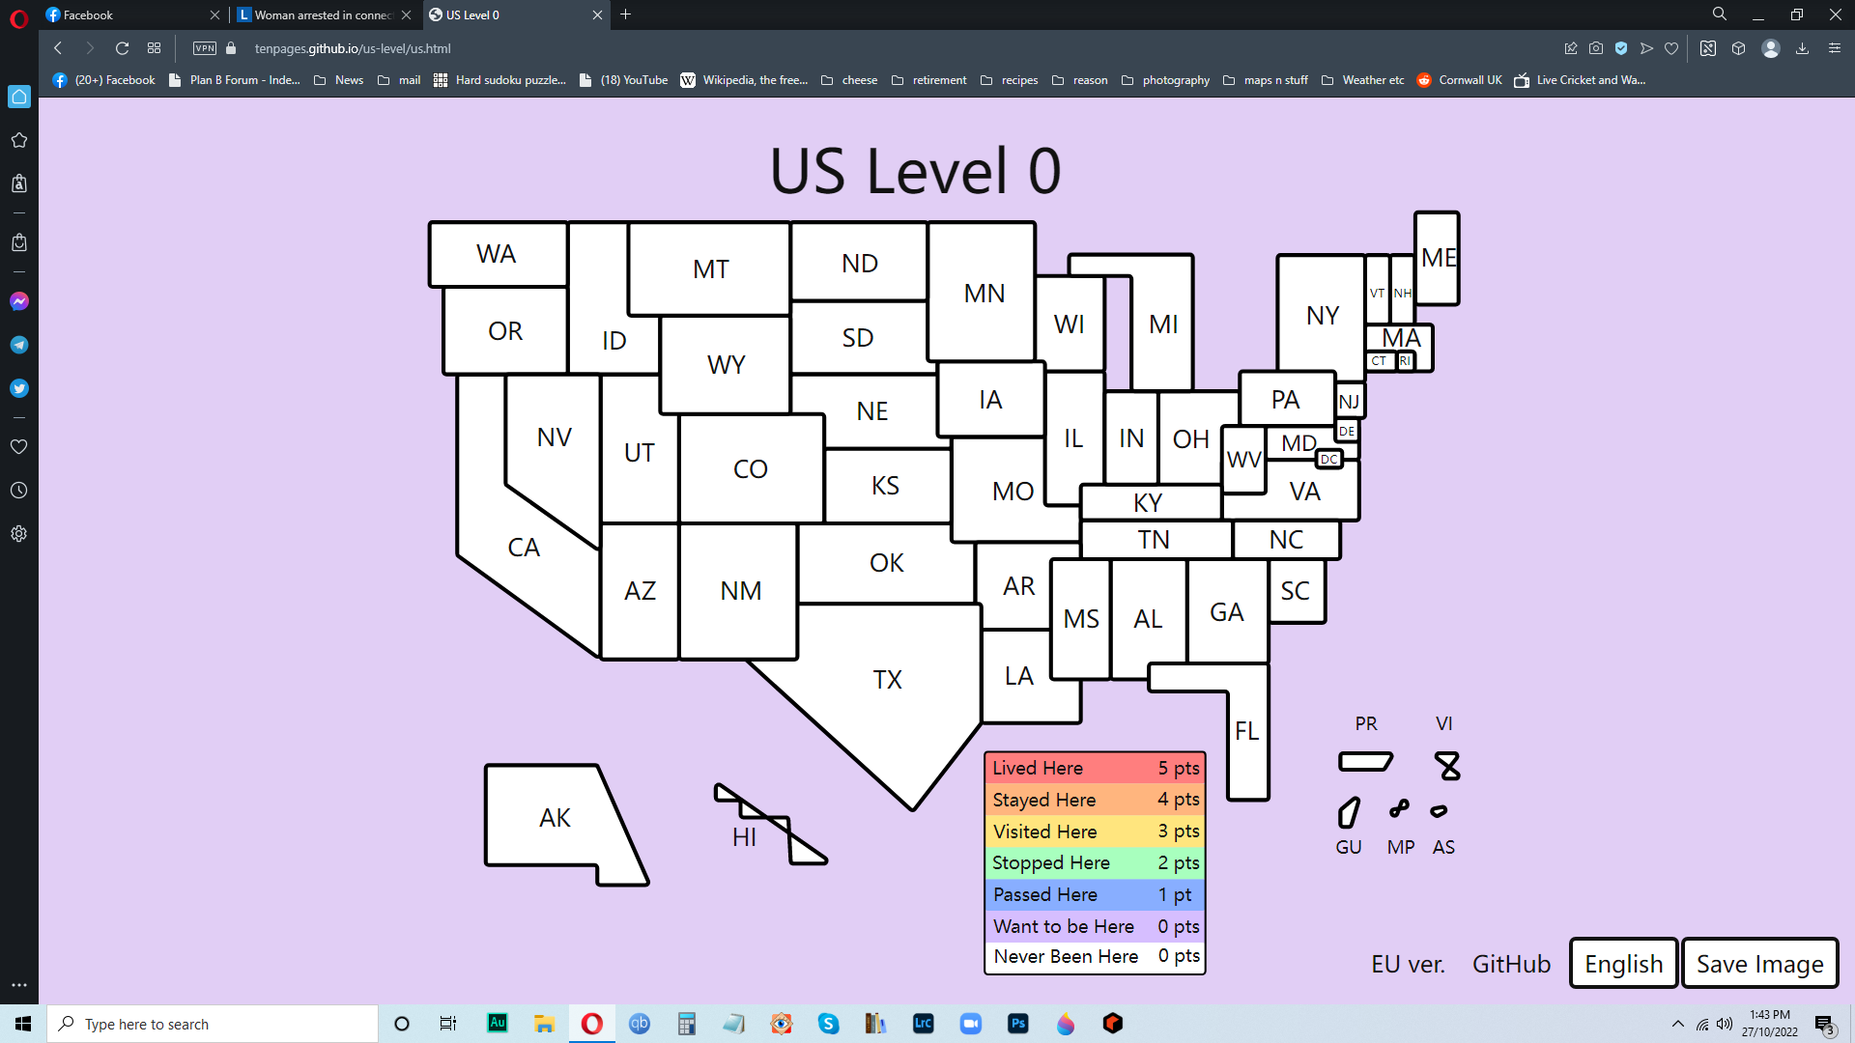Open the sidebar History clock icon

(18, 491)
